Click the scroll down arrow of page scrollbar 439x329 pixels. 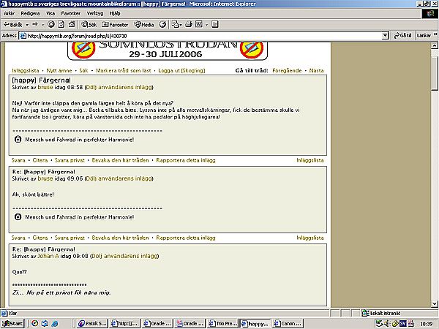click(x=435, y=304)
